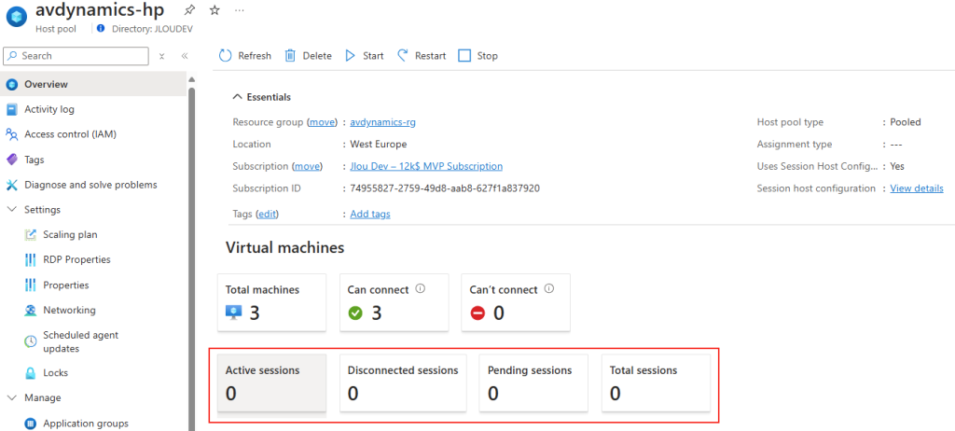Click the Overview menu icon
Viewport: 955px width, 431px height.
(12, 84)
